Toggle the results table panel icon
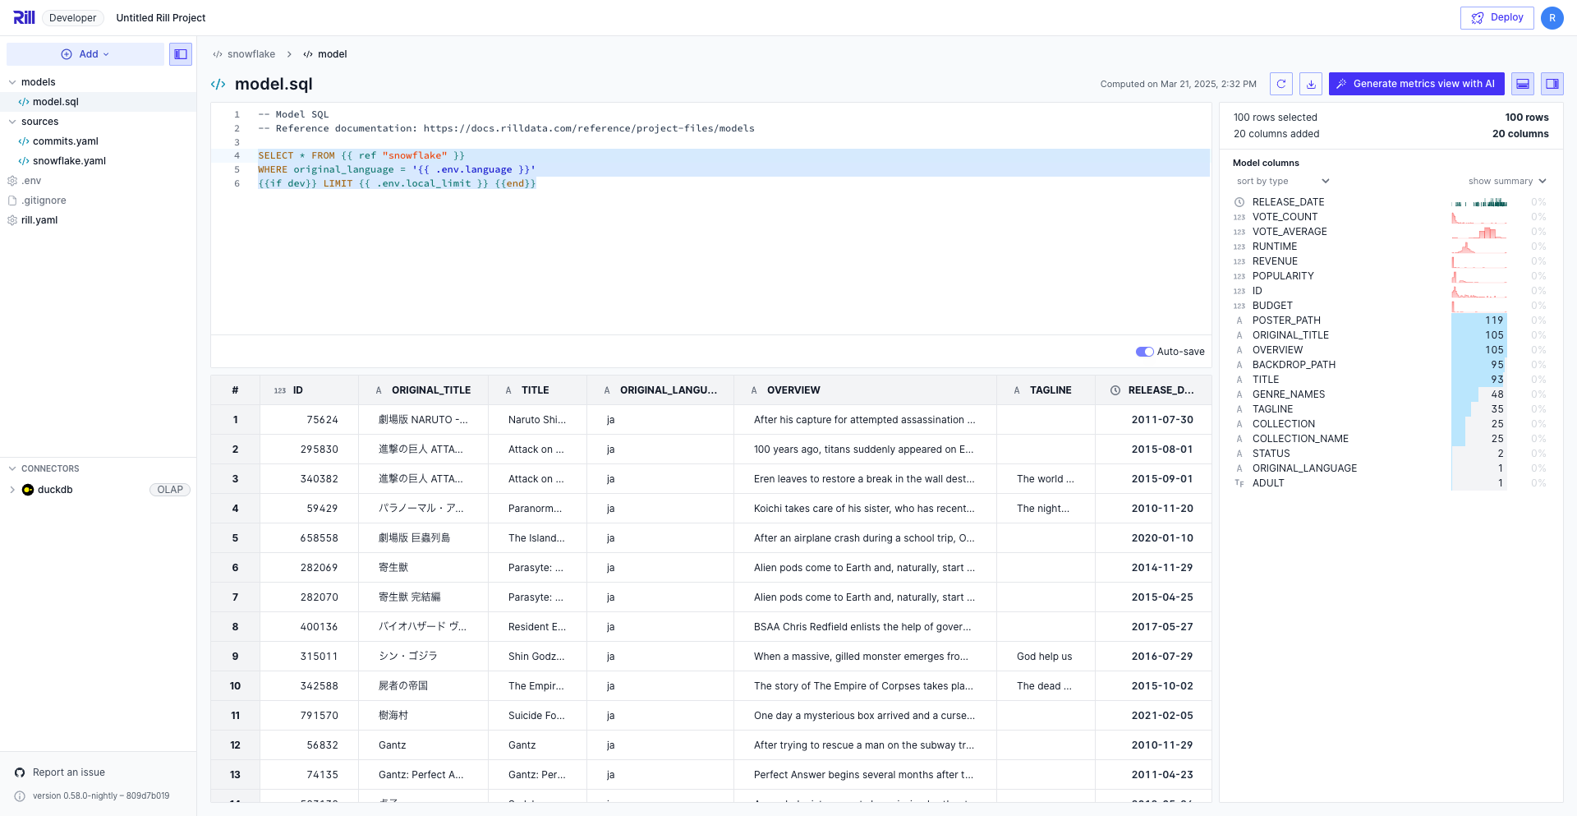Image resolution: width=1577 pixels, height=816 pixels. click(1522, 84)
